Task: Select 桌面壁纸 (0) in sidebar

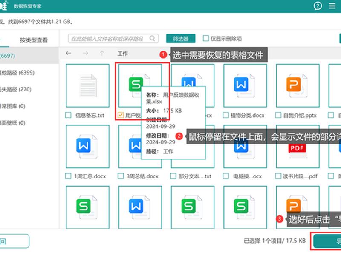Action: 13,123
